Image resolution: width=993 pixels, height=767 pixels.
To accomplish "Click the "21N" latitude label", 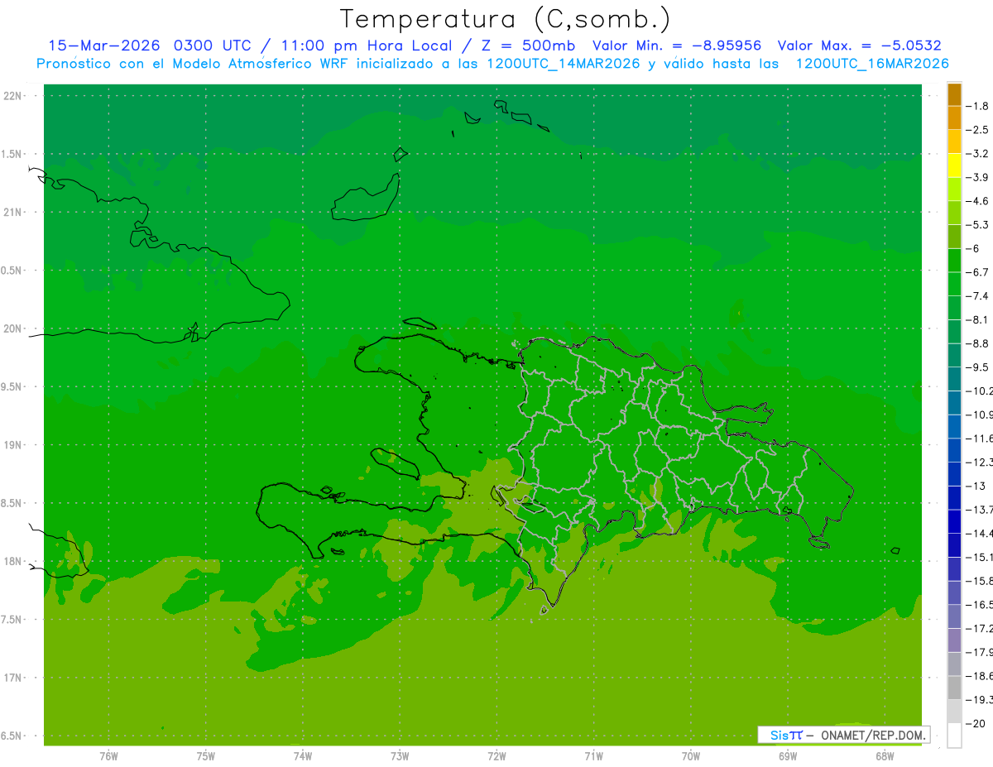I will [x=13, y=212].
